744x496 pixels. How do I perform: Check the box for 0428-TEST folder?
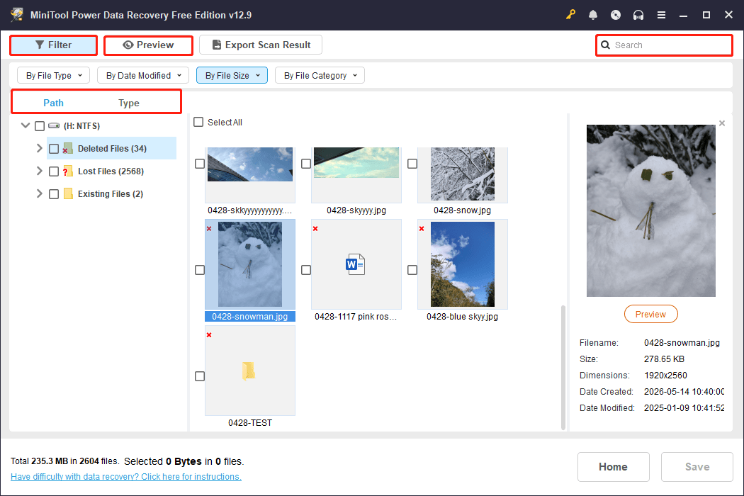tap(200, 376)
